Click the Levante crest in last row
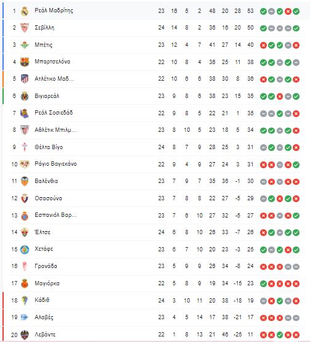This screenshot has height=342, width=310. tap(25, 335)
